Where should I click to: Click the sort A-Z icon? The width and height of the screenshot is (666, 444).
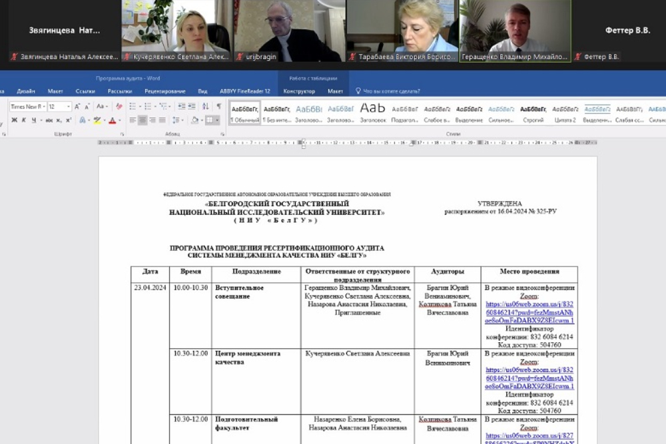tap(204, 107)
